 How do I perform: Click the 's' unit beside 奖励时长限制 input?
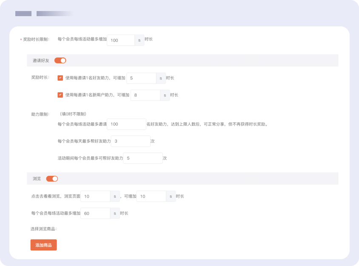click(140, 40)
